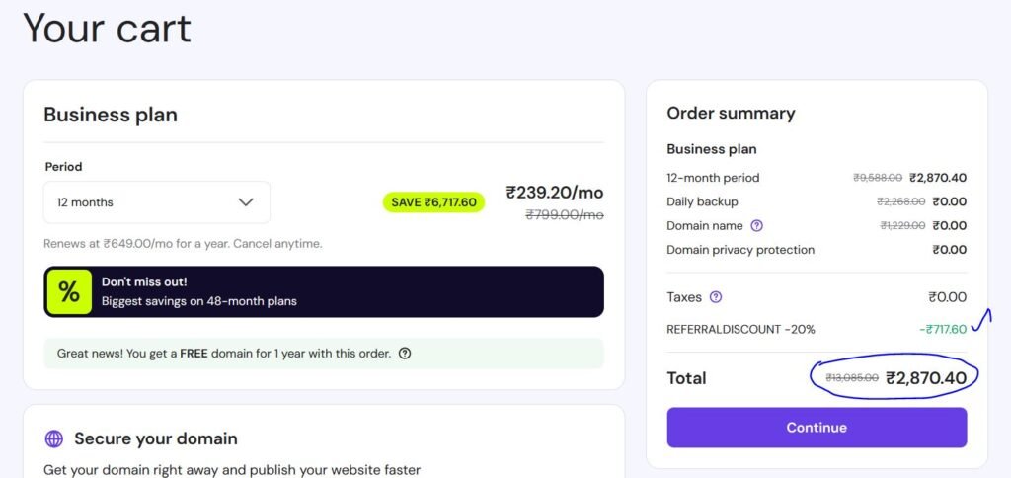Click the green percent icon in banner
This screenshot has height=478, width=1011.
pyautogui.click(x=69, y=292)
